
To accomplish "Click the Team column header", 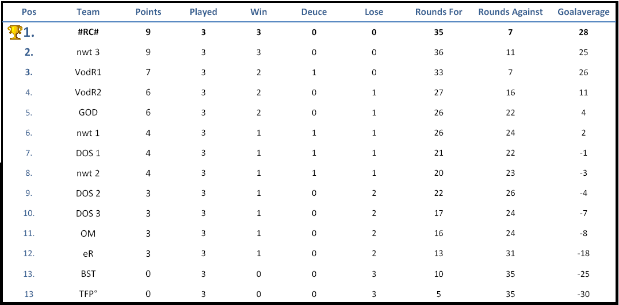I will pos(88,12).
